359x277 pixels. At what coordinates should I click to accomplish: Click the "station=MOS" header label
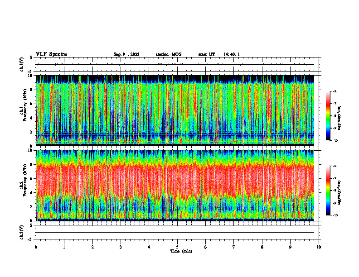click(x=169, y=54)
